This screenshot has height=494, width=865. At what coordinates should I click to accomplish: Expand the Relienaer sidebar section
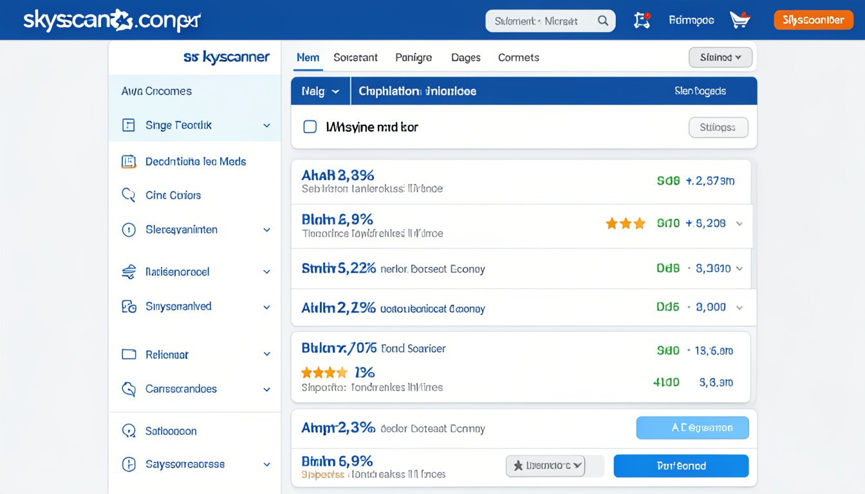pyautogui.click(x=266, y=354)
